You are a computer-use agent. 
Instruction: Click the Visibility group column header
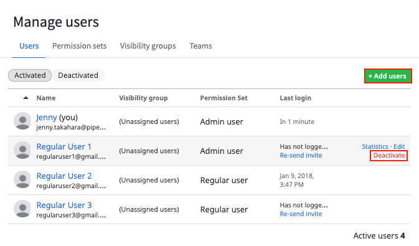[x=143, y=98]
